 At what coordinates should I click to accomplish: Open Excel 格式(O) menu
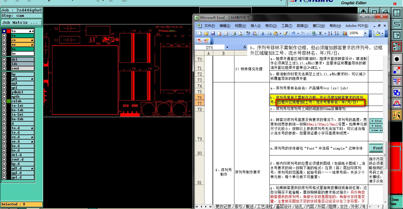point(271,25)
